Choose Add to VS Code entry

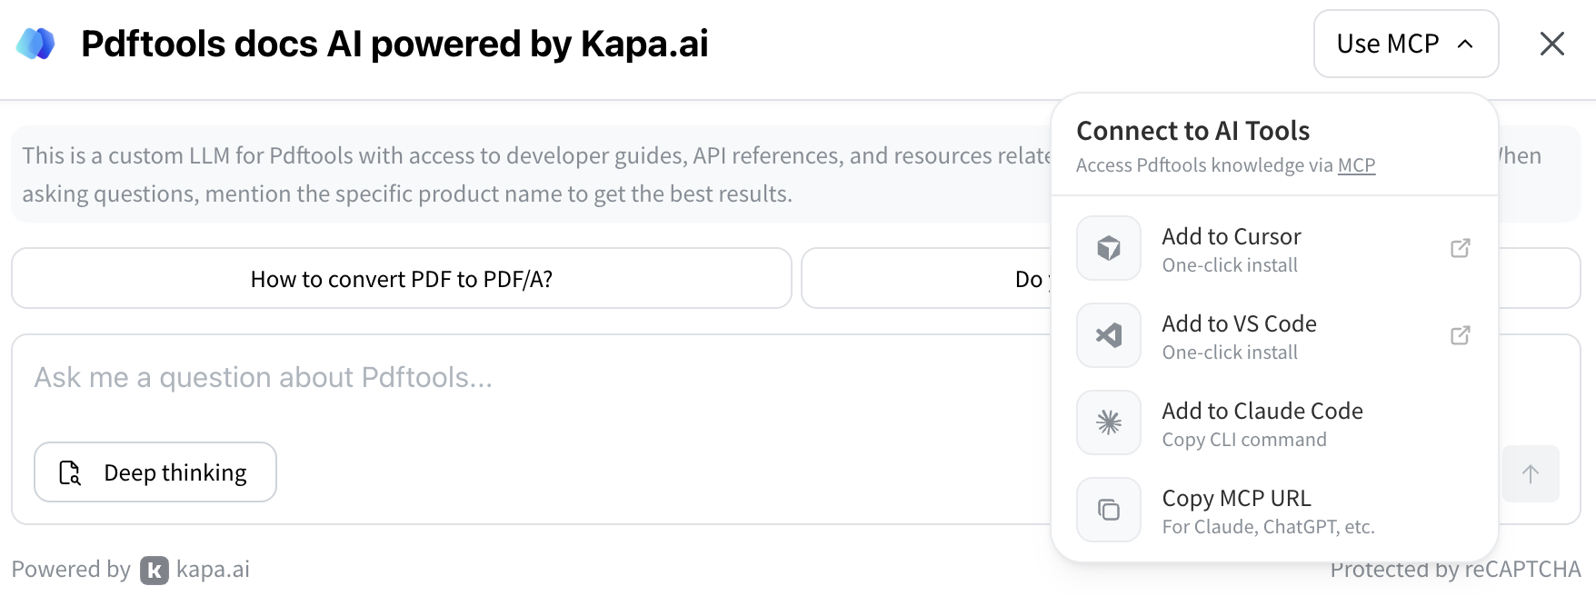pyautogui.click(x=1274, y=335)
